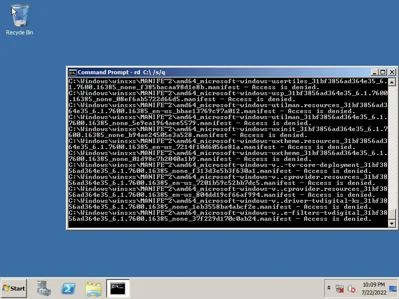Maximize the Command Prompt window
This screenshot has width=399, height=299.
tap(383, 72)
